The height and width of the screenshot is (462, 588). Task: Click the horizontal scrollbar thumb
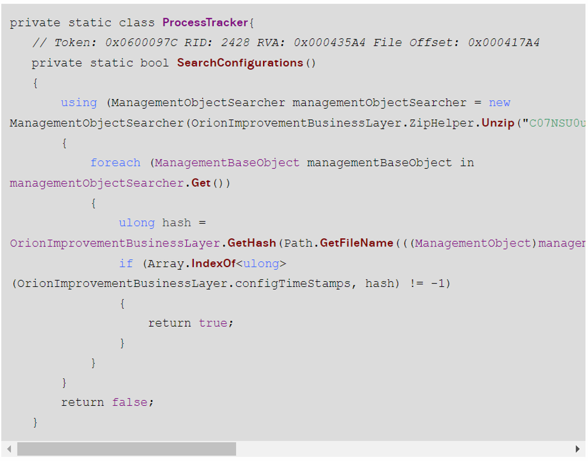pyautogui.click(x=126, y=449)
